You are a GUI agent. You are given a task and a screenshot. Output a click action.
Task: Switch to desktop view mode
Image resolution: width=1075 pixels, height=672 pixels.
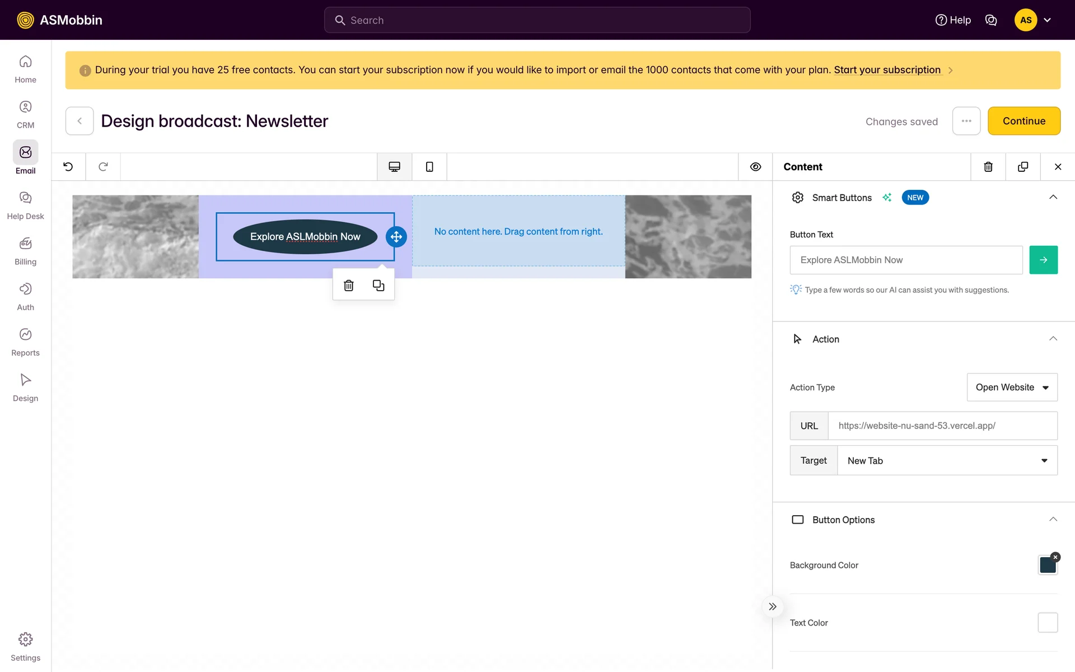[394, 166]
